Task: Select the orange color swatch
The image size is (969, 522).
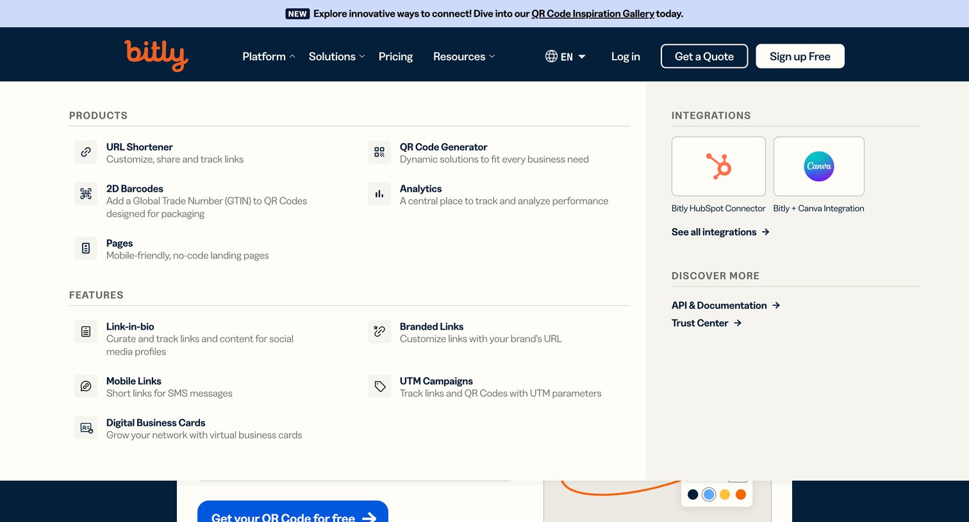Action: point(741,494)
